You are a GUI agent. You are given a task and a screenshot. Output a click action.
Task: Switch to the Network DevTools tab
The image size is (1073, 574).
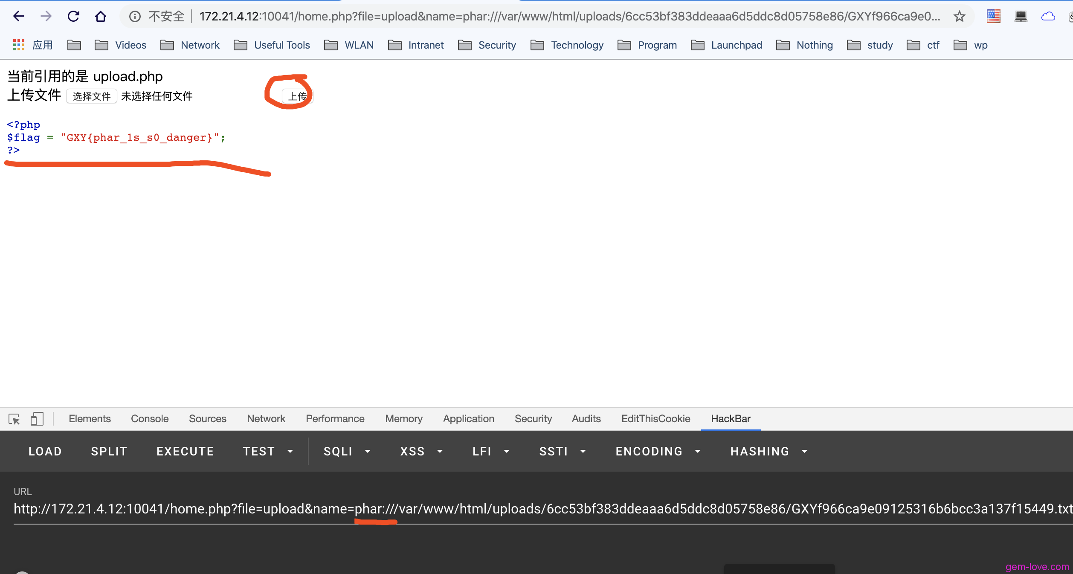click(x=266, y=419)
